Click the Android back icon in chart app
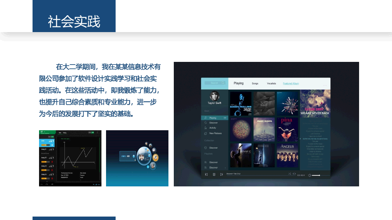This screenshot has width=392, height=220. (41, 184)
